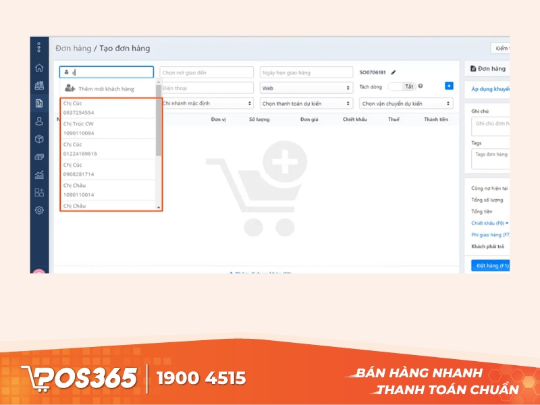
Task: Click the three-dot menu at sidebar top
Action: pos(39,48)
